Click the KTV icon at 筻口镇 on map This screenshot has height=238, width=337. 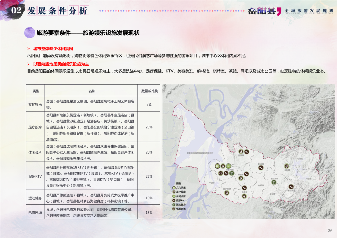(260, 168)
